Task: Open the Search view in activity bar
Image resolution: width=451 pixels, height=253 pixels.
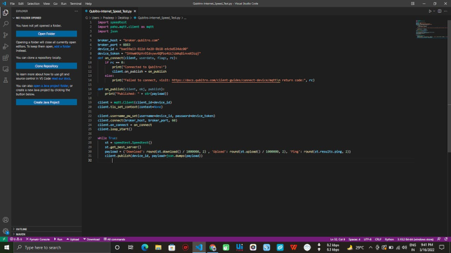Action: [5, 24]
